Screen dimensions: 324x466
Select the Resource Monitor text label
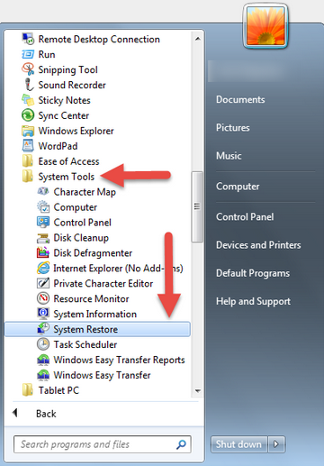(91, 298)
